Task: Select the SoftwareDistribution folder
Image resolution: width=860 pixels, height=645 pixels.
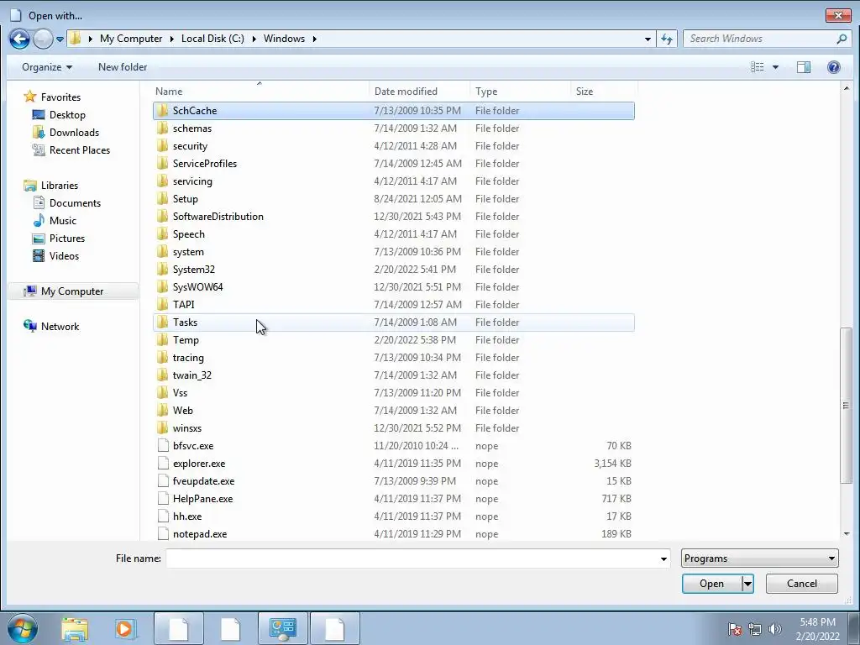Action: [x=393, y=216]
